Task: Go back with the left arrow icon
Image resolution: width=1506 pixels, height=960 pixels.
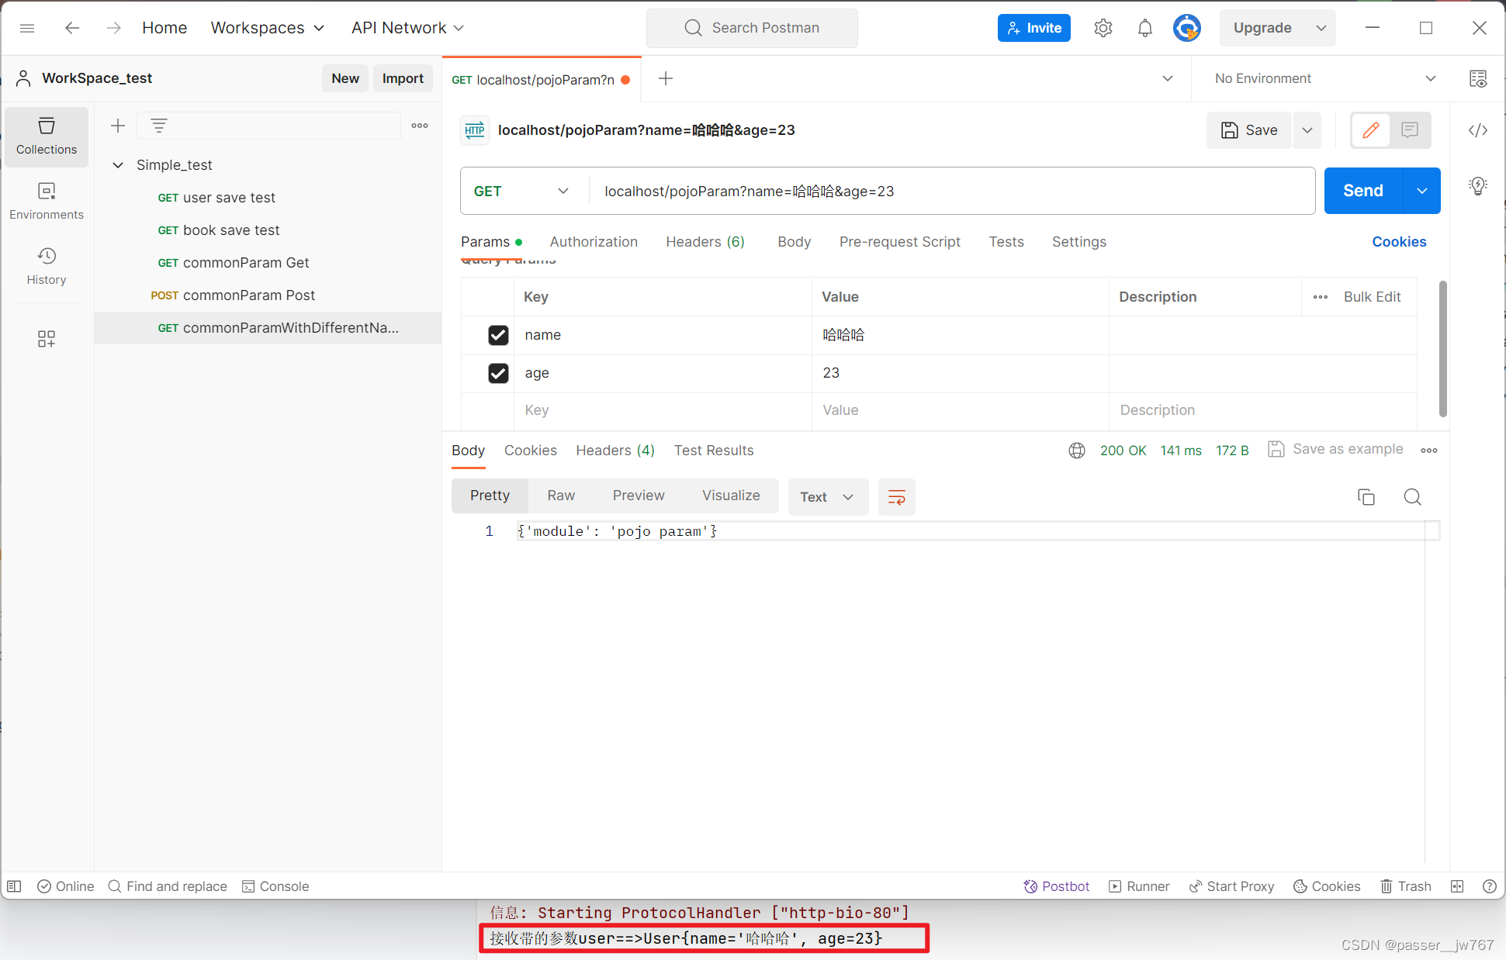Action: point(72,28)
